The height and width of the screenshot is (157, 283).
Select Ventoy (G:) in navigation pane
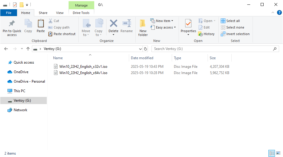click(x=24, y=101)
